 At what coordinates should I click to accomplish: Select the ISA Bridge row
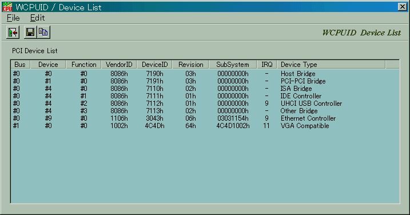coord(205,89)
